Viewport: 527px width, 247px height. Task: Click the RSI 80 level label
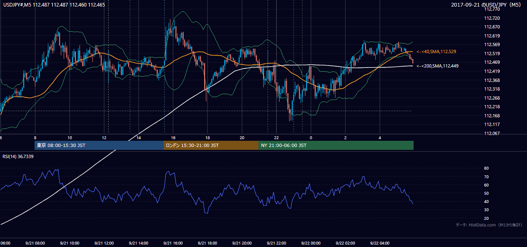486,168
